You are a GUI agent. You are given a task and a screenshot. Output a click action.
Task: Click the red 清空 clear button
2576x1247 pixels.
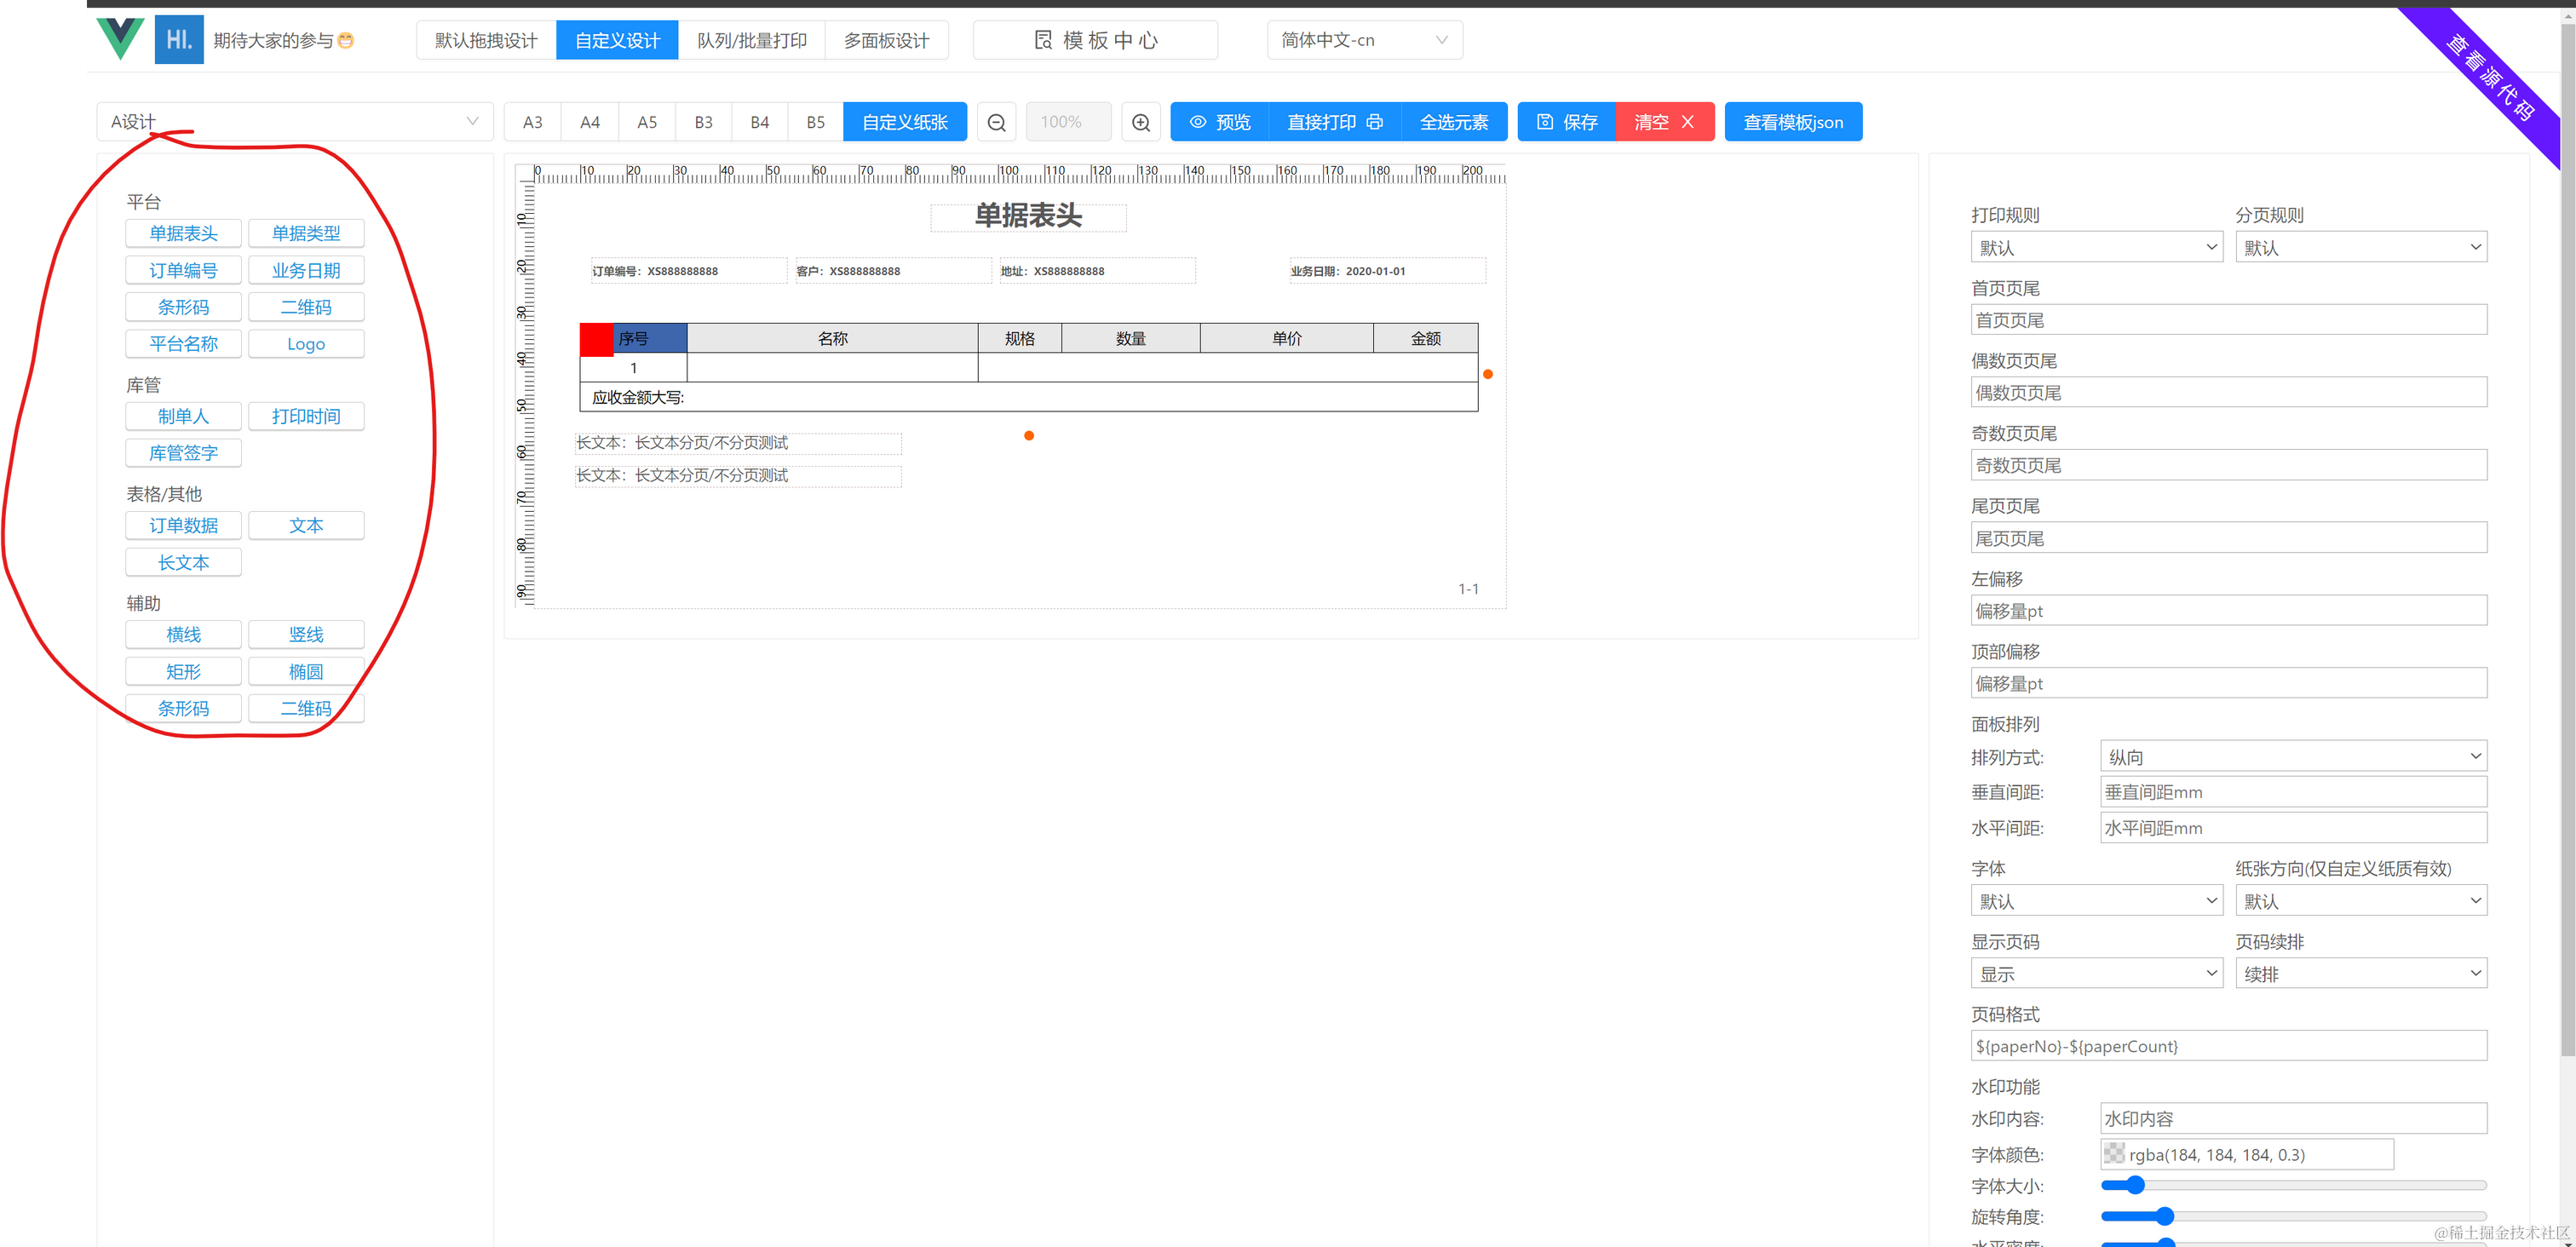tap(1664, 122)
